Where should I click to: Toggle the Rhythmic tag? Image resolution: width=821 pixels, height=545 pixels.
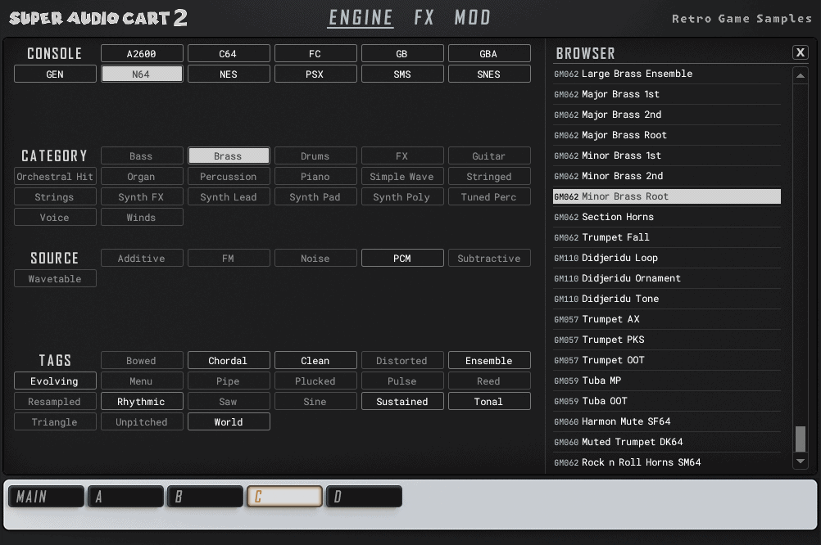tap(142, 401)
